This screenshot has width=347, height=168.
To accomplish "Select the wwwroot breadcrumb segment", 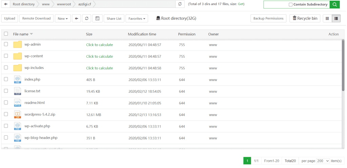I will pos(64,4).
